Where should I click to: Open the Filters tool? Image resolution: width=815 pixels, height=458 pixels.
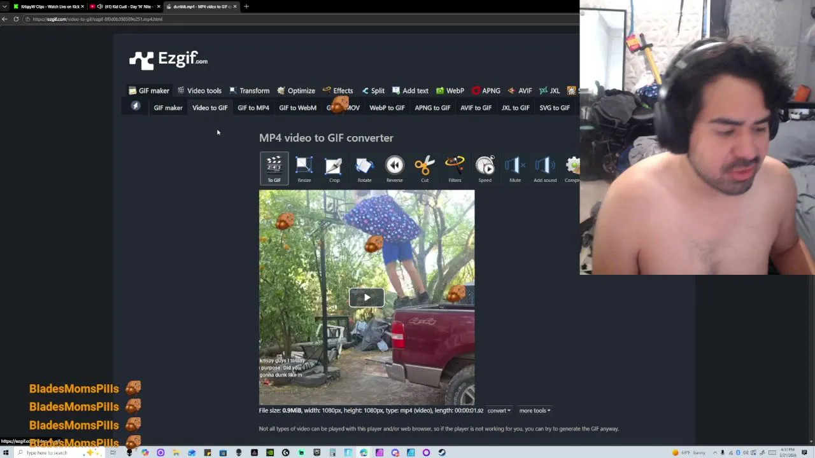pos(455,169)
